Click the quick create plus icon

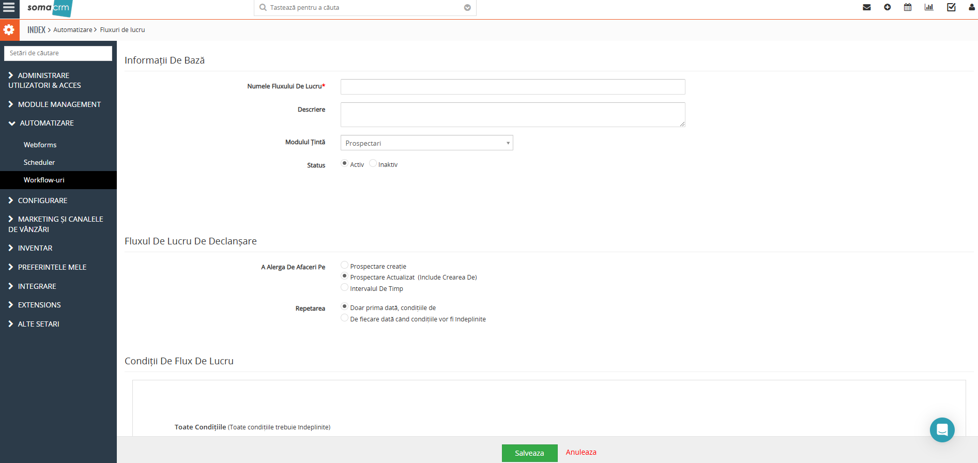(887, 7)
